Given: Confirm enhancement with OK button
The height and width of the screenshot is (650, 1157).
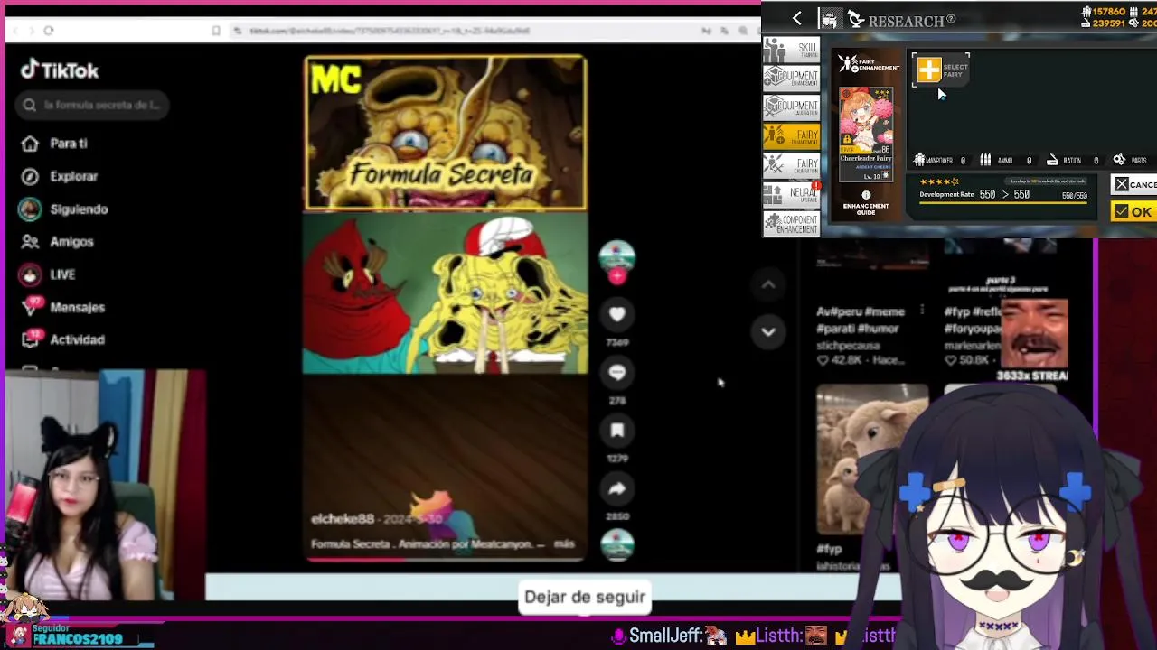Looking at the screenshot, I should (1133, 212).
